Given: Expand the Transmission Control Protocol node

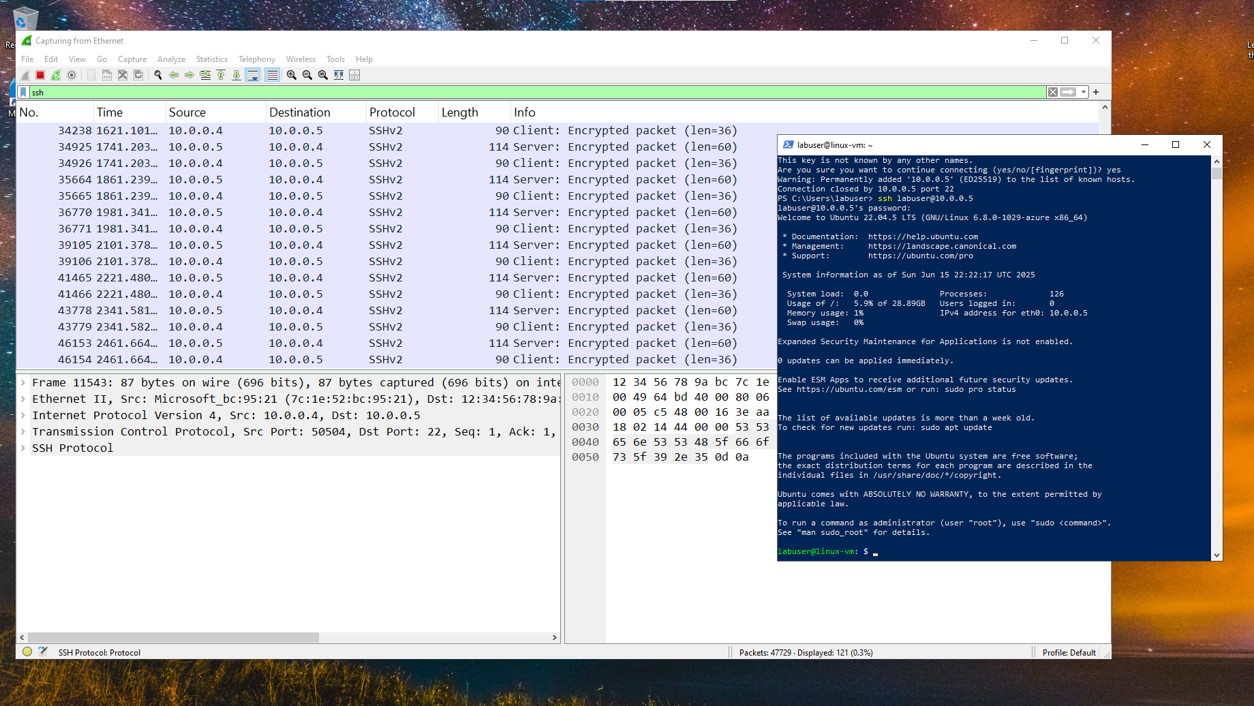Looking at the screenshot, I should 23,432.
